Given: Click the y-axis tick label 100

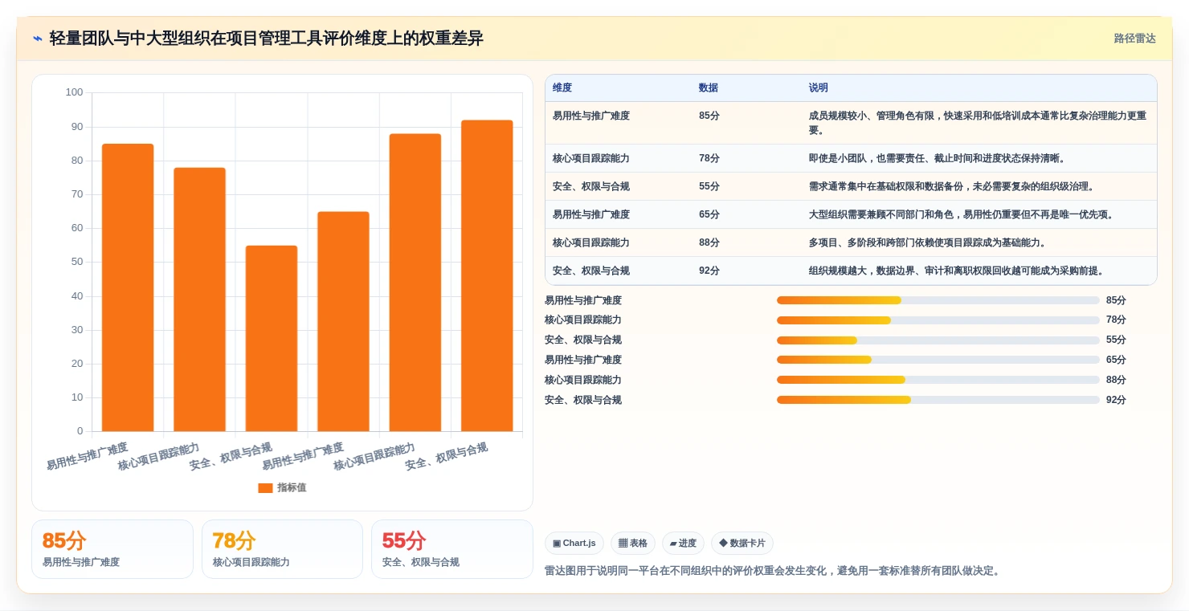Looking at the screenshot, I should 74,92.
